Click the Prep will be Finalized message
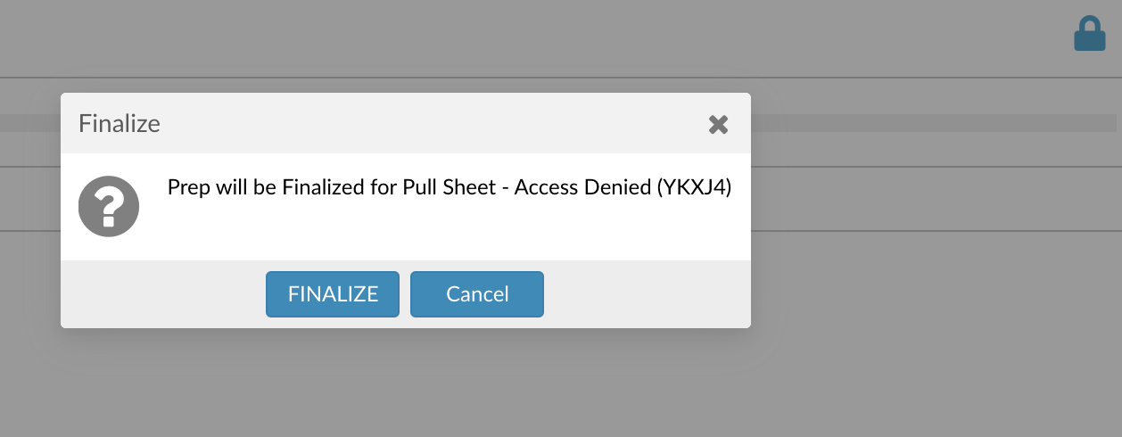Screen dimensions: 1122x437 pos(450,188)
